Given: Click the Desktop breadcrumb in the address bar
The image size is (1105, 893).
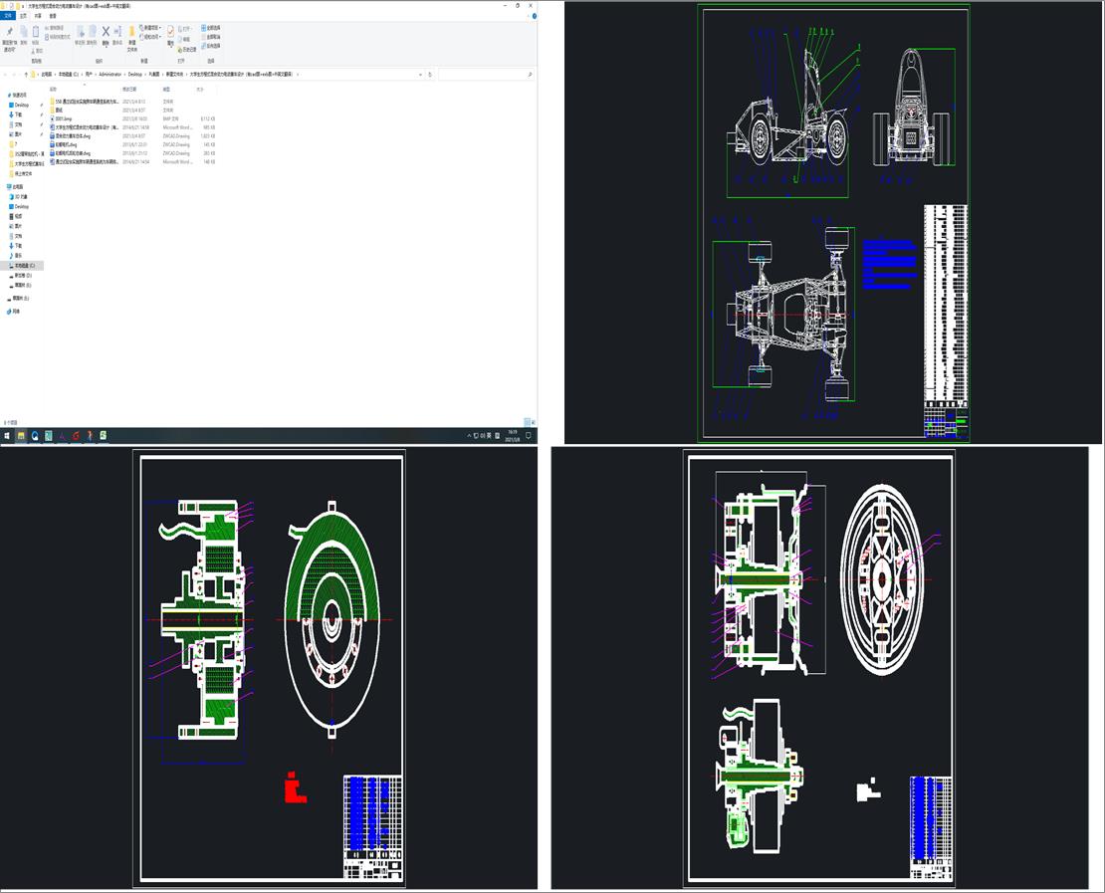Looking at the screenshot, I should pos(134,74).
